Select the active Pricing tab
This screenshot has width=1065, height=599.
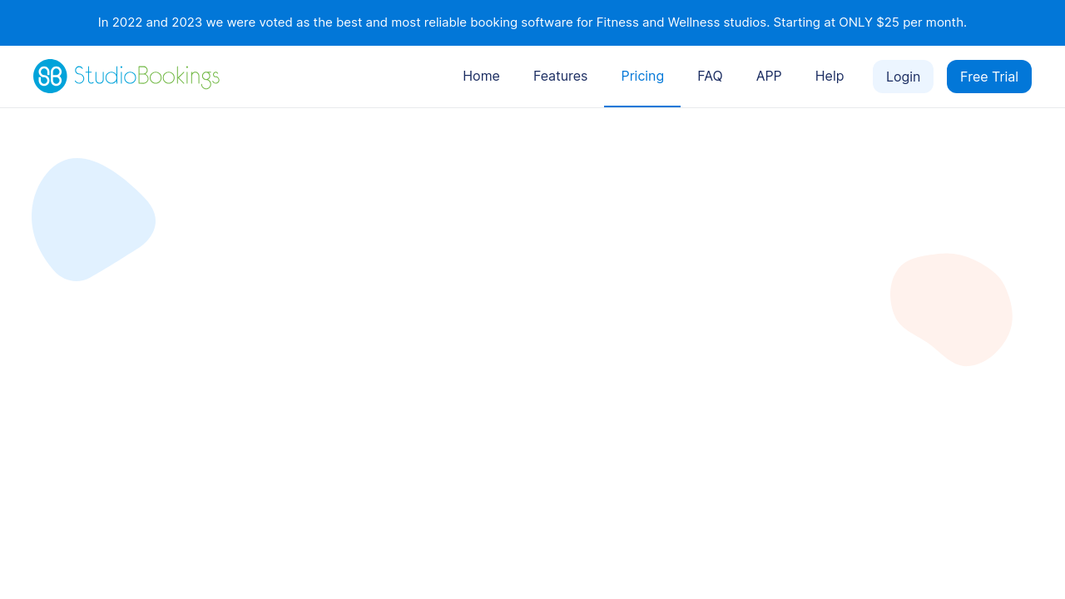[642, 77]
